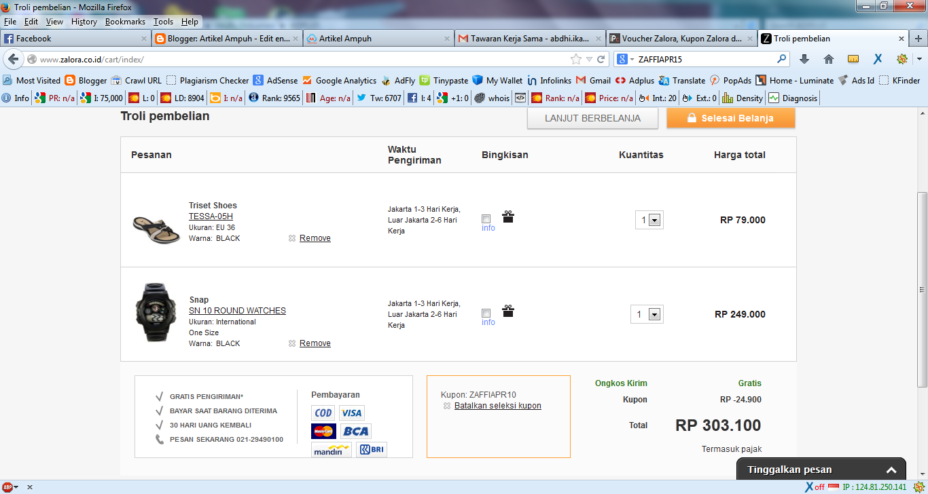
Task: Click the blue X extension icon in toolbar
Action: (x=878, y=59)
